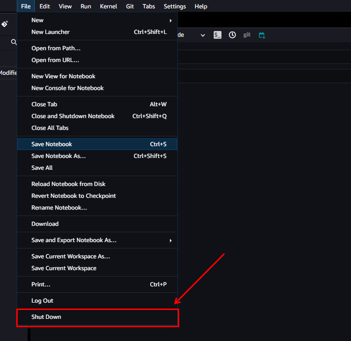Screen dimensions: 351x341
Task: Select Close and Shutdown Notebook
Action: click(x=73, y=116)
